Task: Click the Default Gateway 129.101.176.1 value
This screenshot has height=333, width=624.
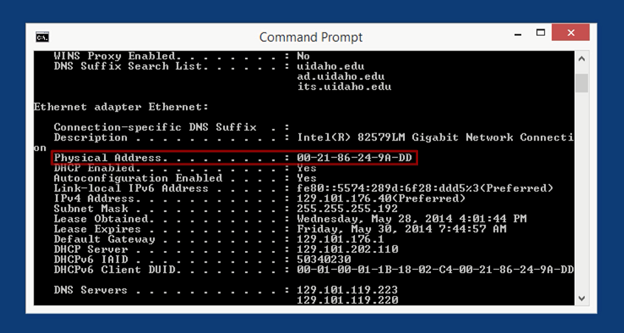Action: click(340, 239)
